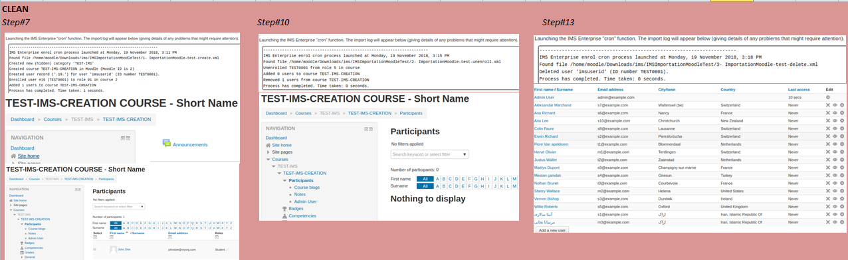Toggle eye icon for Erwin Richard
Viewport: 848px width, 260px height.
(x=836, y=136)
